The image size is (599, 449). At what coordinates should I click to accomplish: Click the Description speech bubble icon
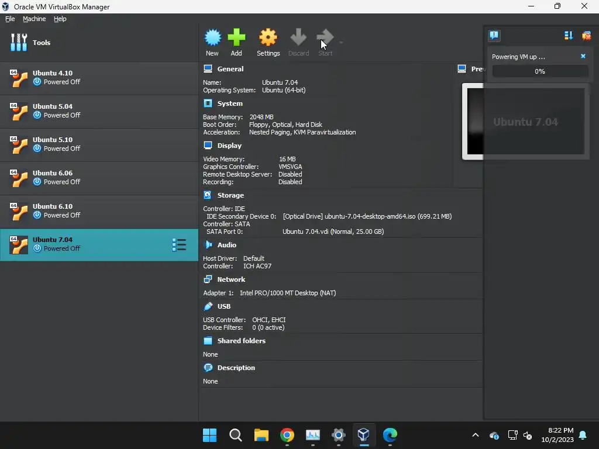point(208,368)
